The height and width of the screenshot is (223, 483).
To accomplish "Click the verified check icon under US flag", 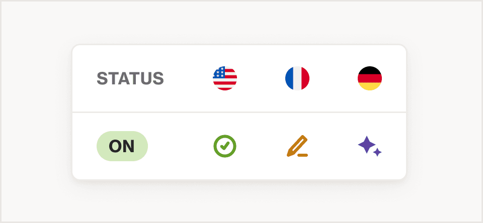I will 225,146.
